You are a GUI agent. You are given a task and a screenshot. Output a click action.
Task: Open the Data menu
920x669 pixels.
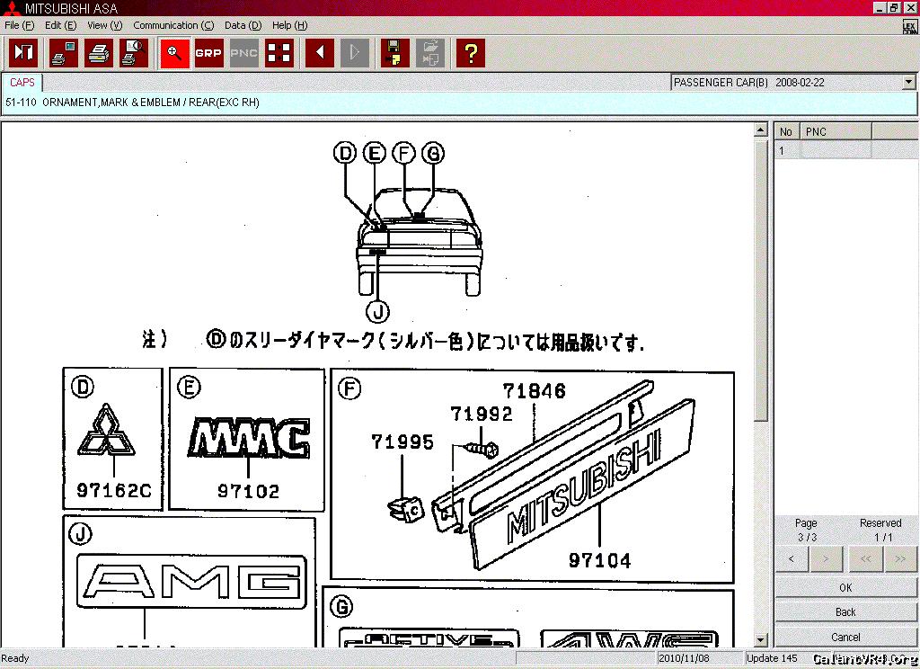click(243, 25)
